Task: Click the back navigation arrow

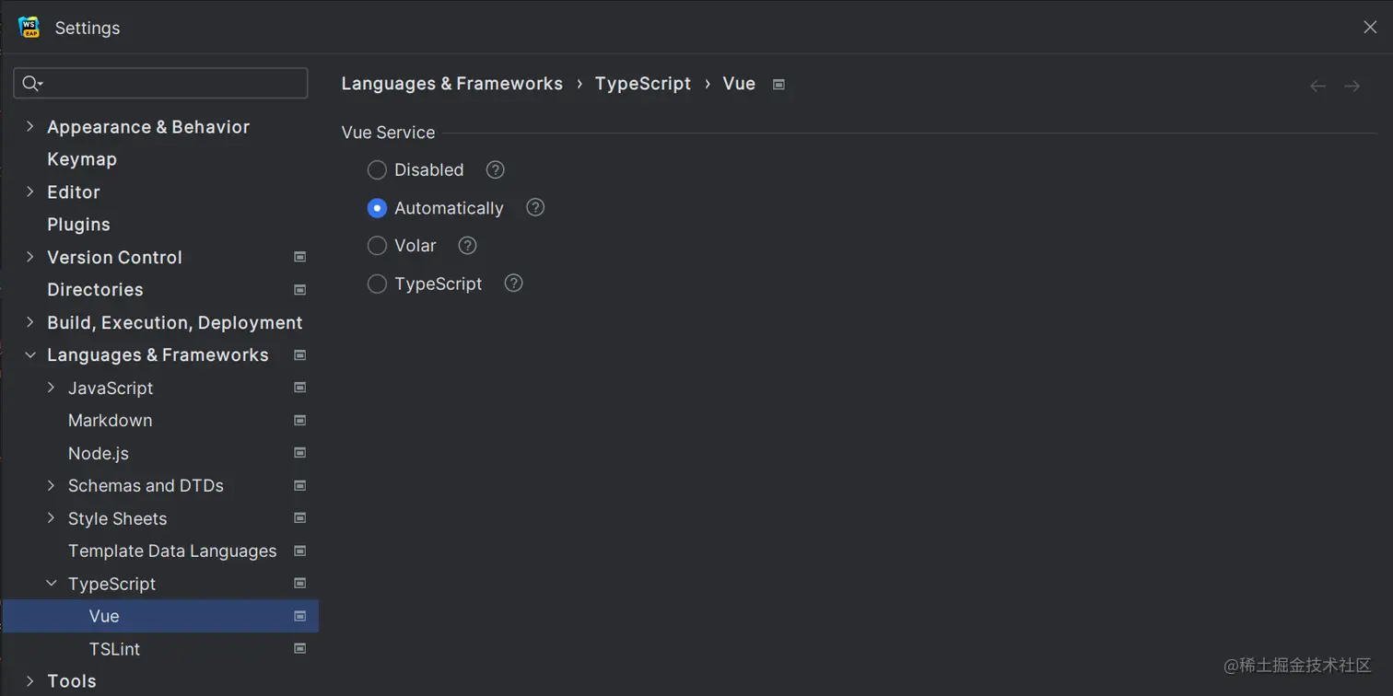Action: coord(1317,86)
